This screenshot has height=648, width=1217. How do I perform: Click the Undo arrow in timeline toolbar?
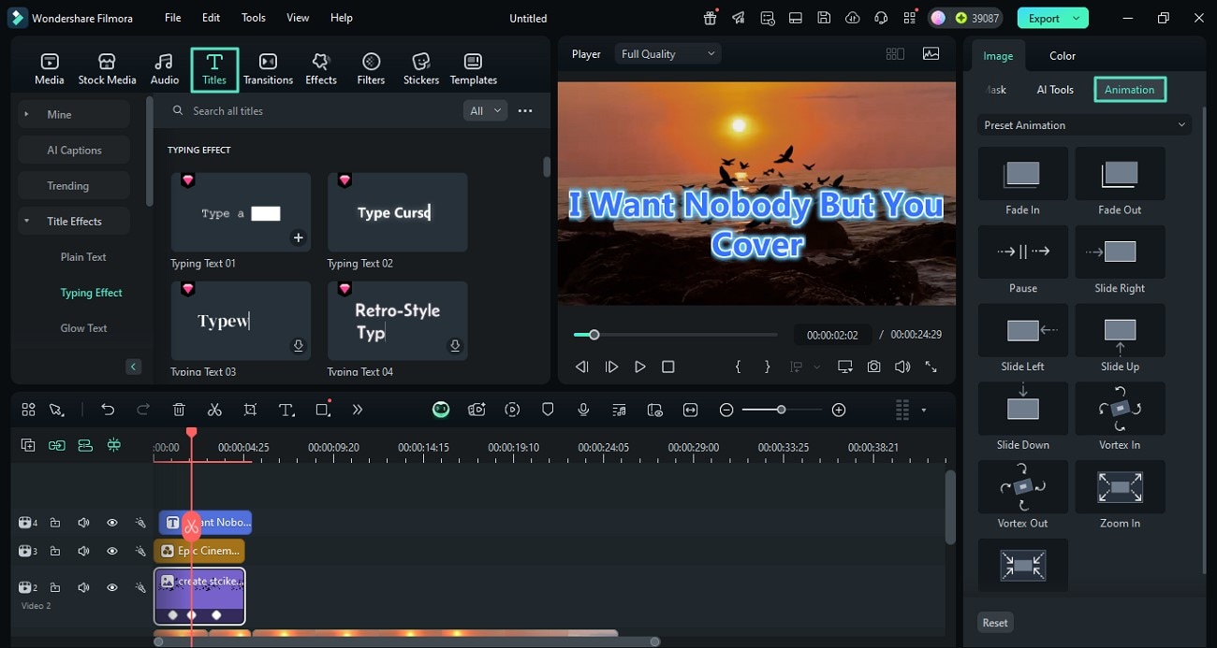coord(108,410)
